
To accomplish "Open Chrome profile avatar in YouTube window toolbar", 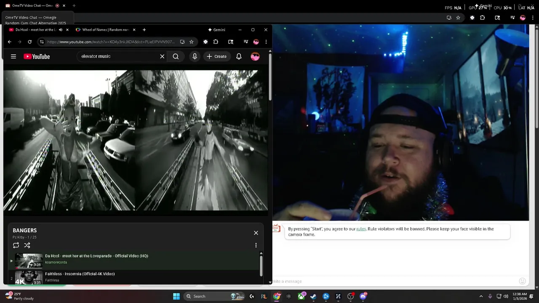I will (x=256, y=42).
